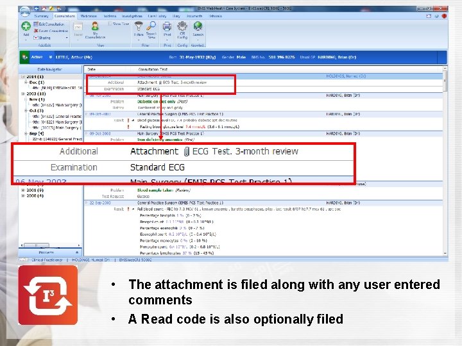Click the Diabetic on diet only problem
462x346 pixels.
coord(157,101)
